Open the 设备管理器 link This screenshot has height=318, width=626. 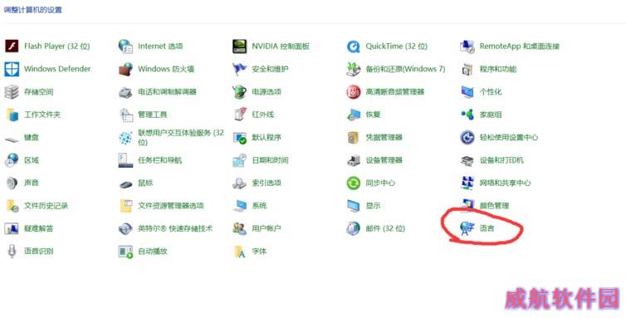click(384, 160)
